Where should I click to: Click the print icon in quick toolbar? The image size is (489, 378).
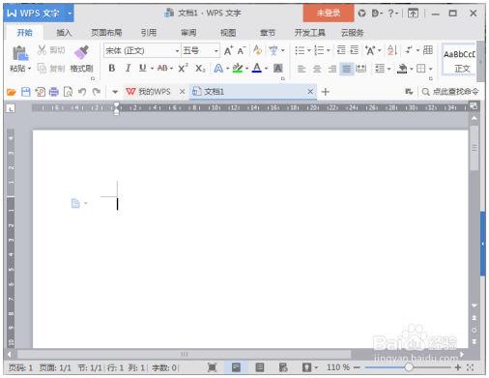54,92
